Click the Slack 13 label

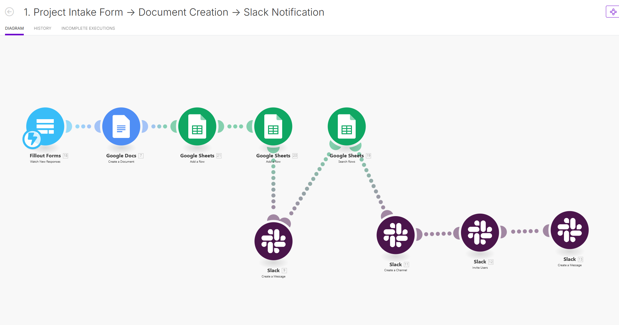tap(570, 259)
